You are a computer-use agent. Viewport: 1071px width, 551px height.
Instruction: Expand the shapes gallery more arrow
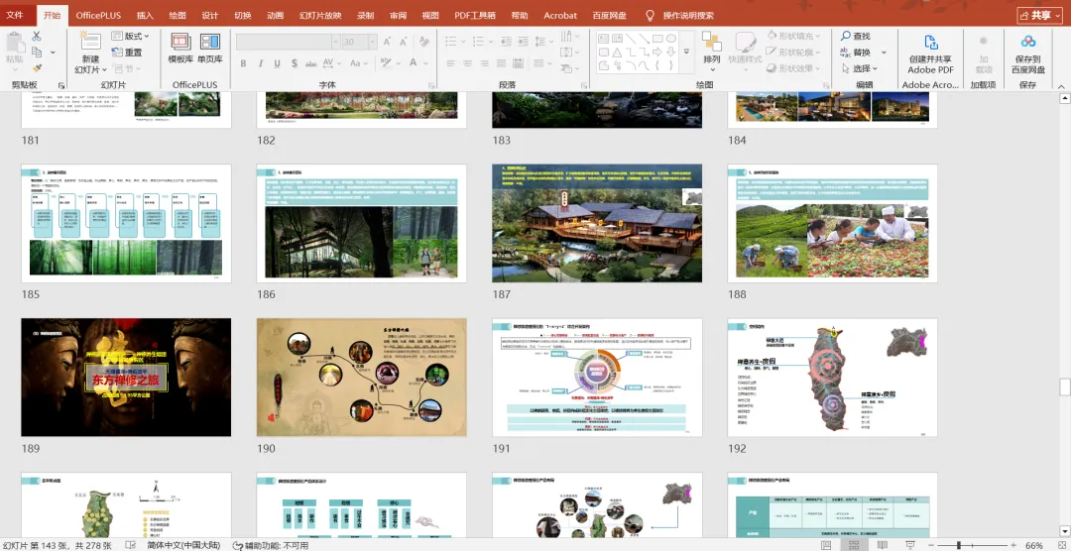tap(686, 52)
